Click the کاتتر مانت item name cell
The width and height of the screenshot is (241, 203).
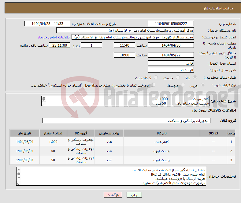(x=161, y=142)
